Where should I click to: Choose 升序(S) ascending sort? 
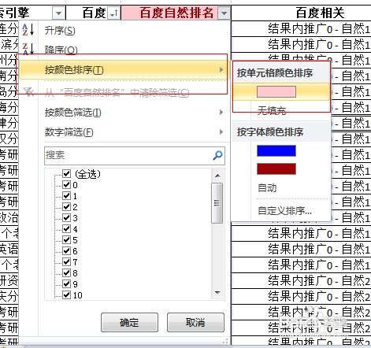click(60, 31)
